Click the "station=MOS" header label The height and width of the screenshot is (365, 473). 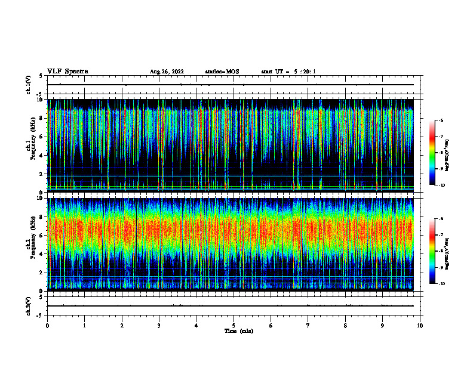point(222,72)
